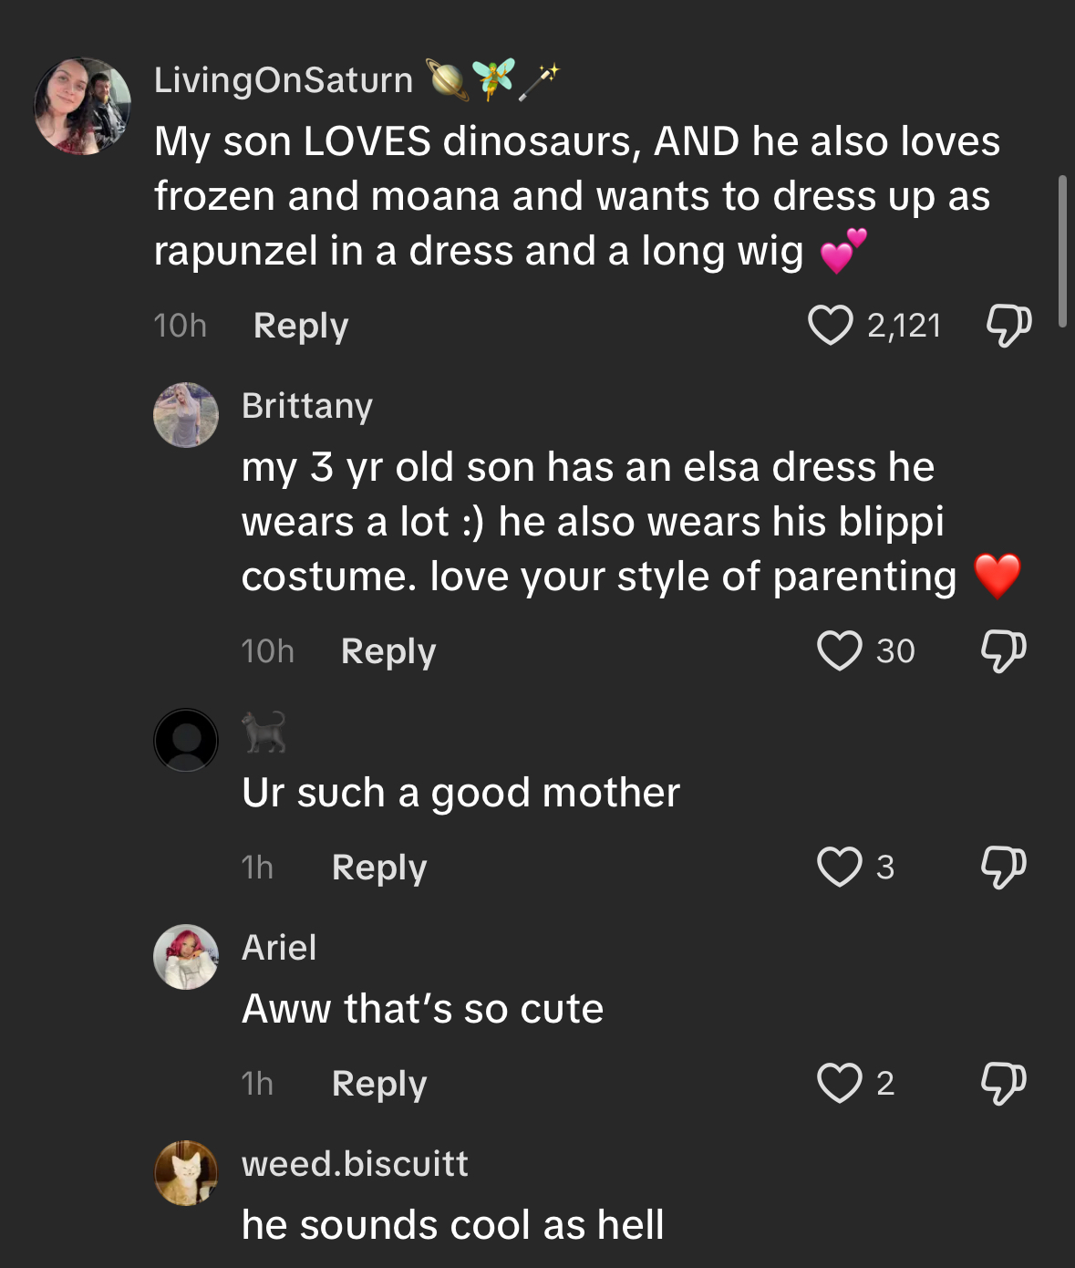The width and height of the screenshot is (1075, 1268).
Task: Open weed.biscuitt's cat avatar
Action: tap(186, 1173)
